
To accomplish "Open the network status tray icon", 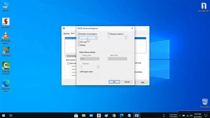I will [187, 115].
